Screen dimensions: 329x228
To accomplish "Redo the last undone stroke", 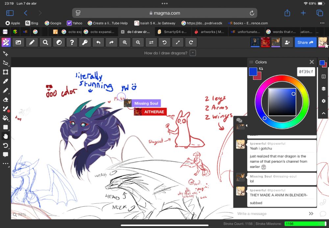I will (x=112, y=42).
